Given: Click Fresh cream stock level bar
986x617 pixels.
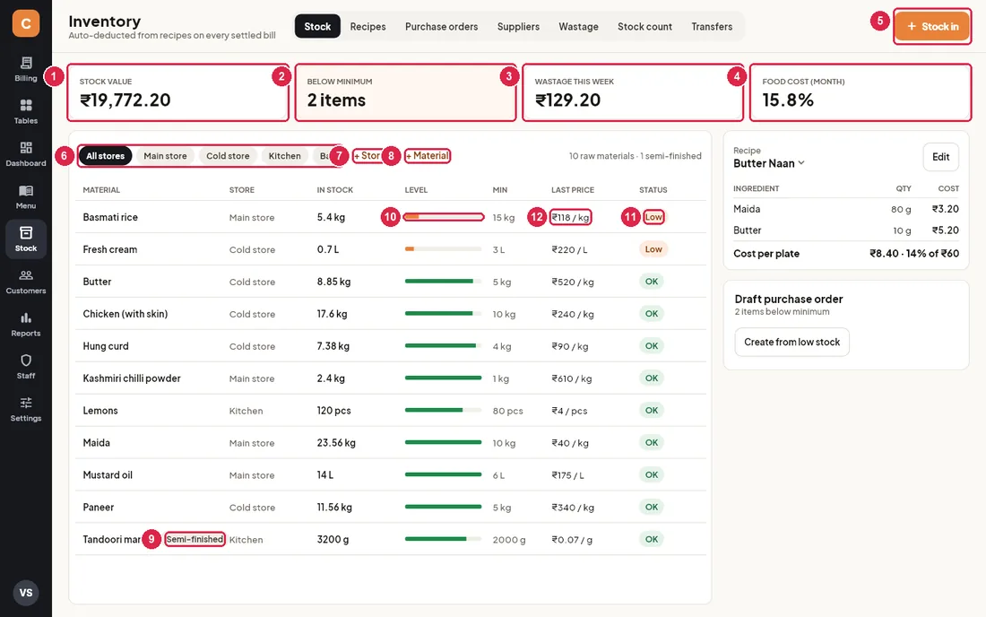Looking at the screenshot, I should 444,249.
